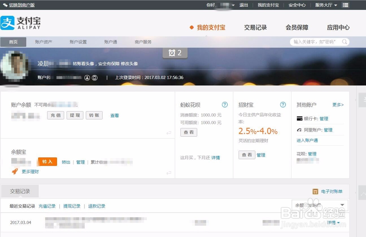Click the Alipay logo
The width and height of the screenshot is (366, 237).
coord(20,23)
